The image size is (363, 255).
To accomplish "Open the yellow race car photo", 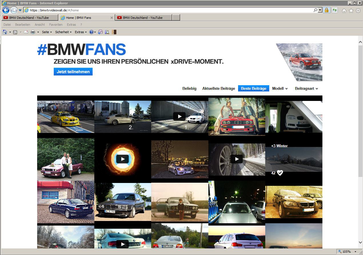I will click(x=66, y=117).
